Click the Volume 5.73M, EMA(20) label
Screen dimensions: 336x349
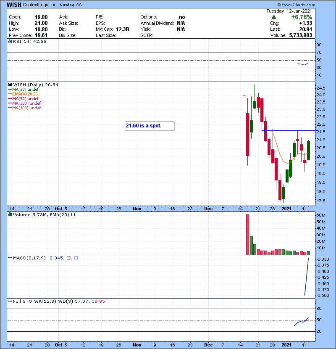(x=41, y=214)
